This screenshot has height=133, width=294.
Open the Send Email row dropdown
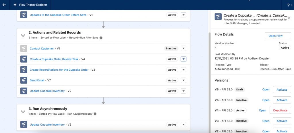point(183,80)
